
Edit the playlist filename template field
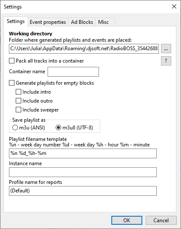click(x=83, y=153)
